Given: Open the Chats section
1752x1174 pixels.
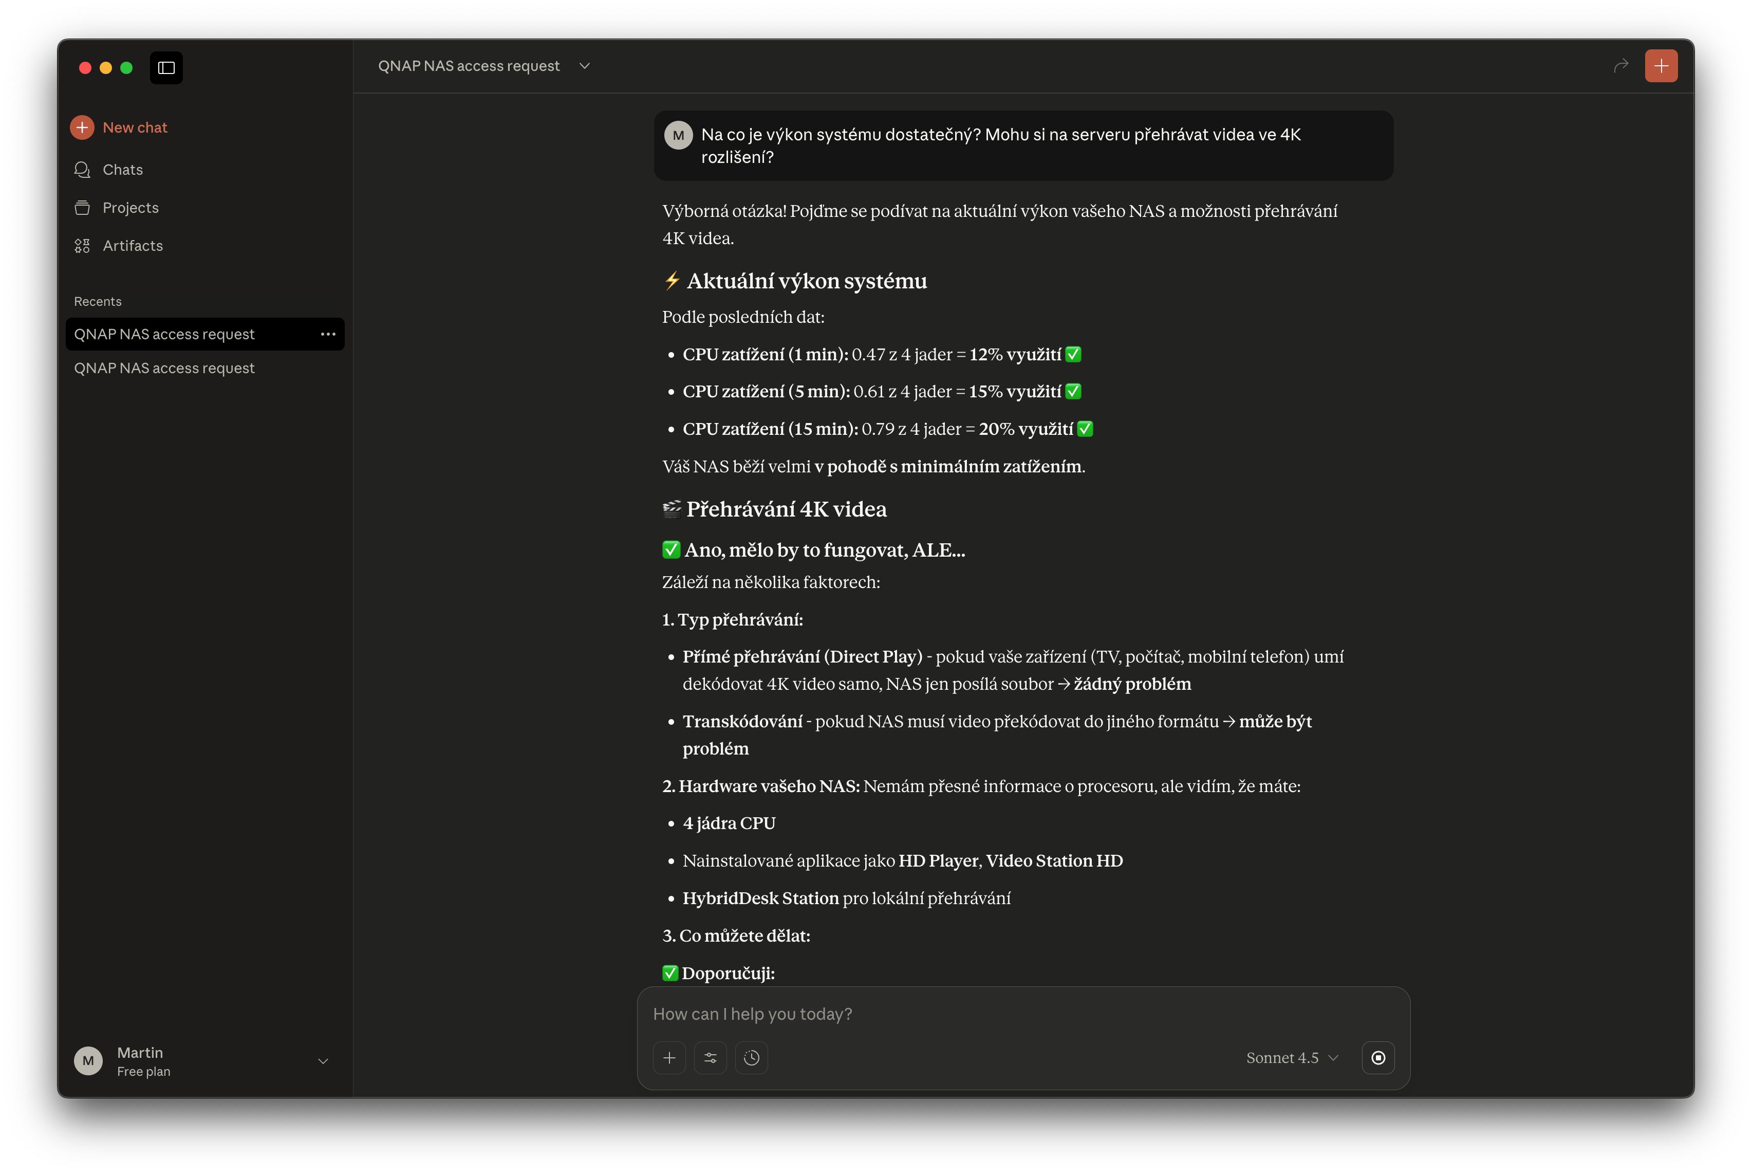Looking at the screenshot, I should (x=122, y=170).
